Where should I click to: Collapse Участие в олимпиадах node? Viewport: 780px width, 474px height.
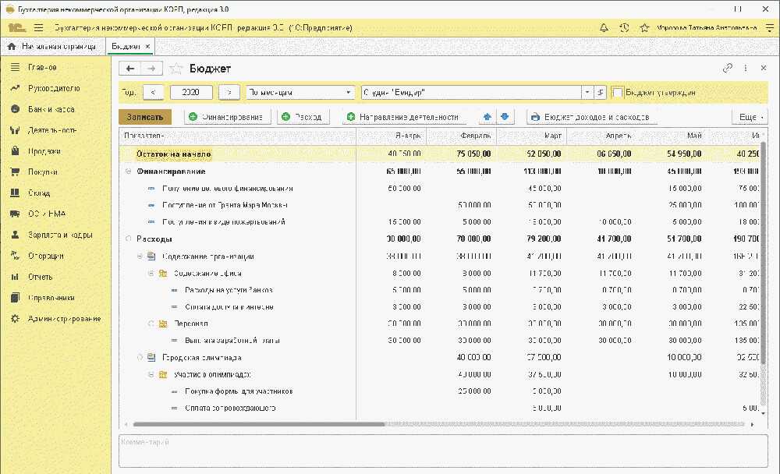coord(151,374)
